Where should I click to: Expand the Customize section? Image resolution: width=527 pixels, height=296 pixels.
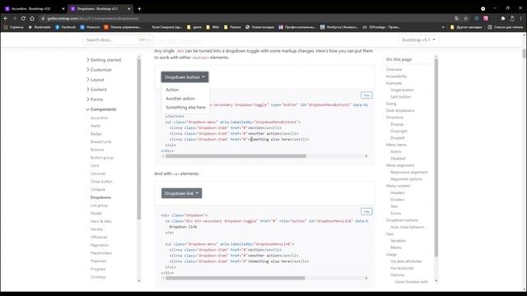(x=99, y=70)
